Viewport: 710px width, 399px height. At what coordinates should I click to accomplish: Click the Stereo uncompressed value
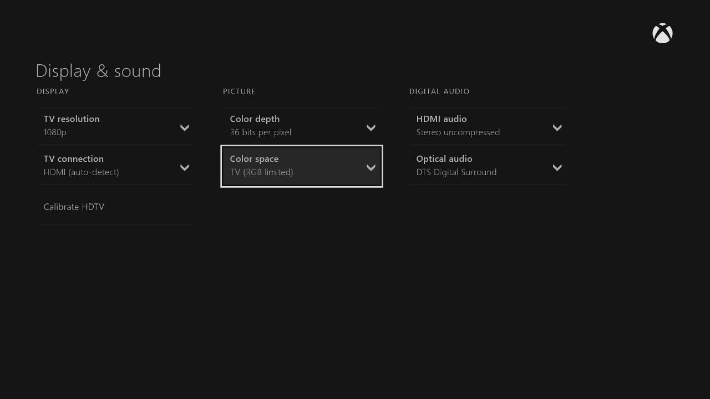pos(458,132)
